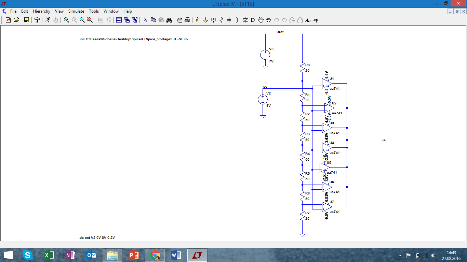Place a Ground symbol from toolbar
The height and width of the screenshot is (262, 467).
pos(206,20)
